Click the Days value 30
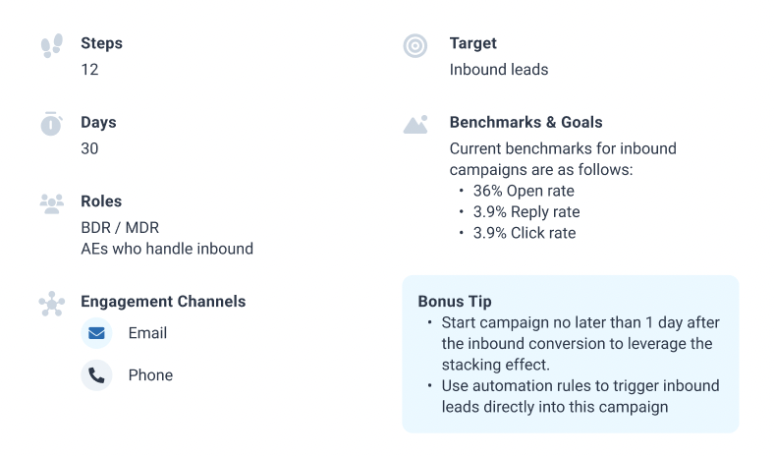The image size is (774, 456). 89,148
